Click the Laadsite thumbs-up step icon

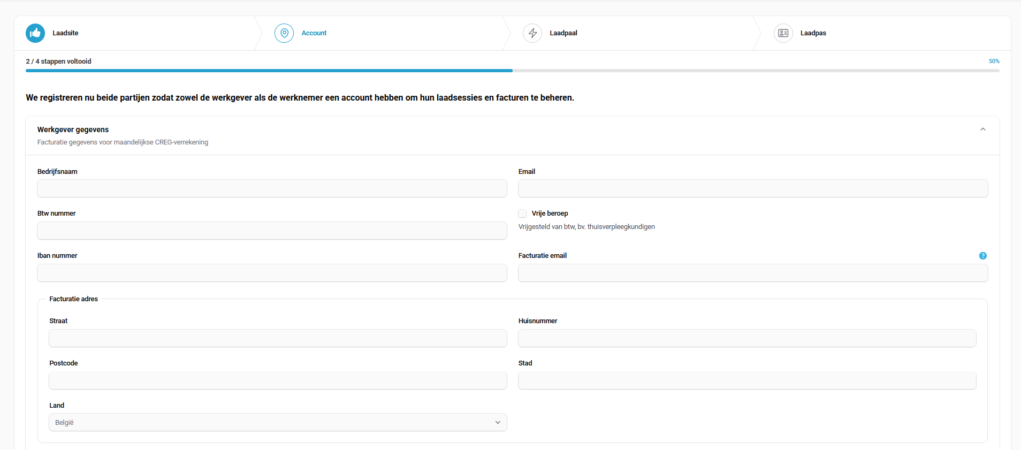35,33
